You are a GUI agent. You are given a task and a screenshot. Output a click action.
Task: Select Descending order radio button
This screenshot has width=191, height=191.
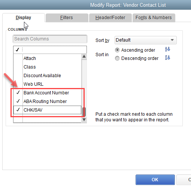[x=117, y=58]
